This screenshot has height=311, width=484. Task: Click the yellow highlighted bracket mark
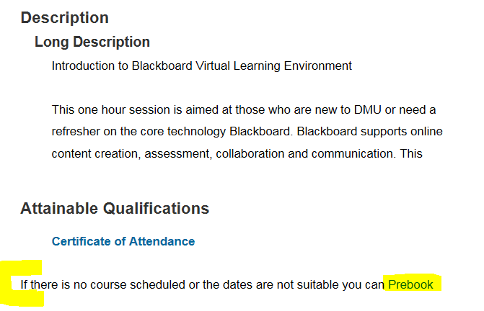[22, 284]
